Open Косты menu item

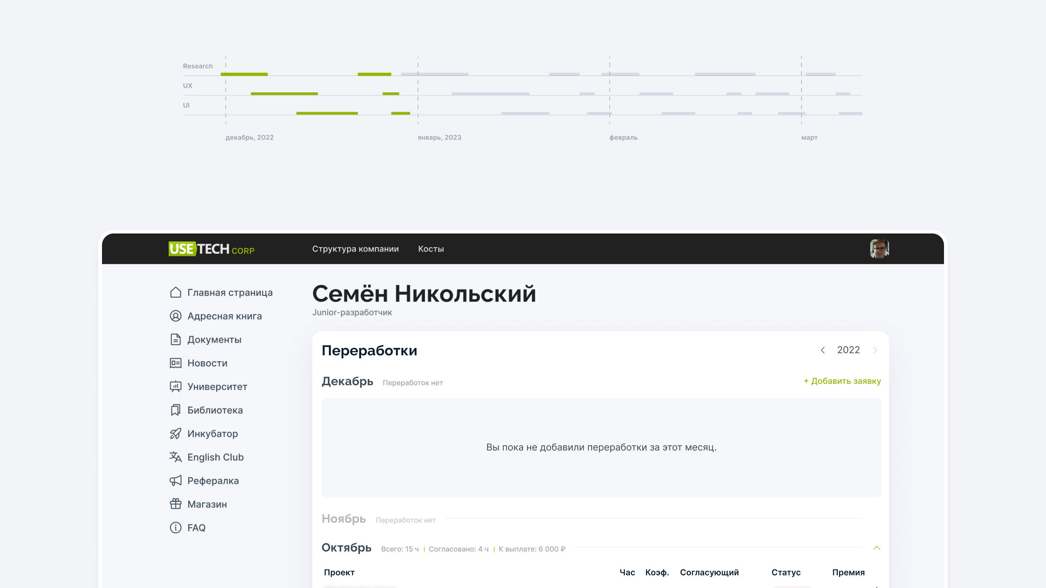[x=431, y=249]
